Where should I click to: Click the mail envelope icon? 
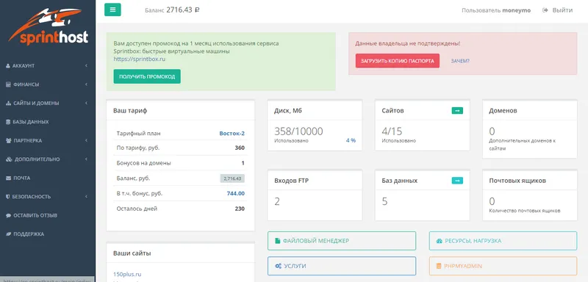(8, 178)
